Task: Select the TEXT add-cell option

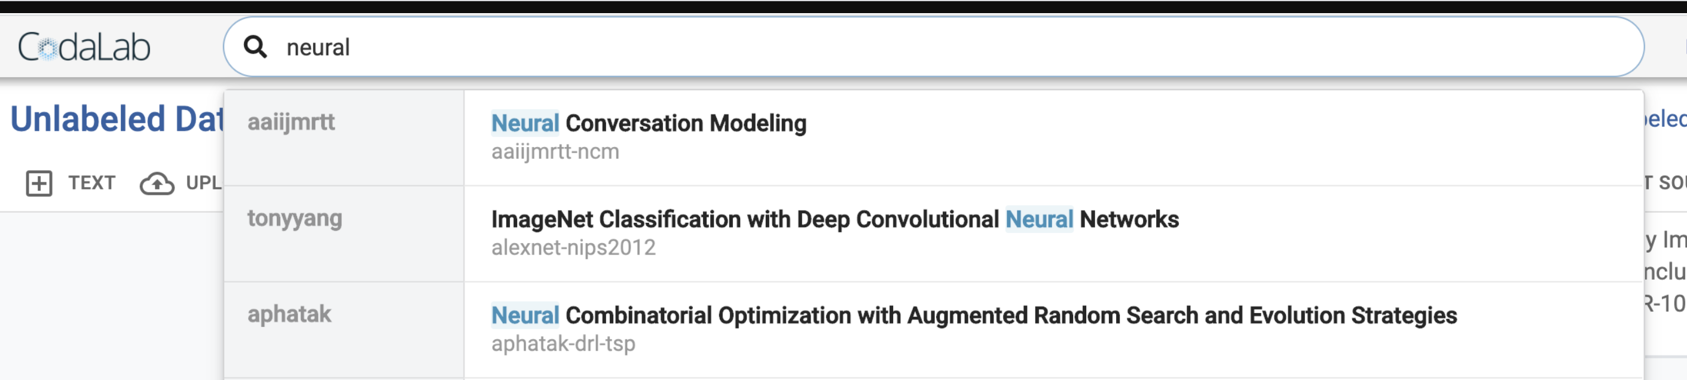Action: 91,183
